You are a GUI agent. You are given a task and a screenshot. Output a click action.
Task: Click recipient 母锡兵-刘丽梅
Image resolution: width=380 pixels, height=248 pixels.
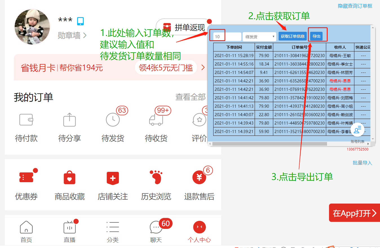340,98
